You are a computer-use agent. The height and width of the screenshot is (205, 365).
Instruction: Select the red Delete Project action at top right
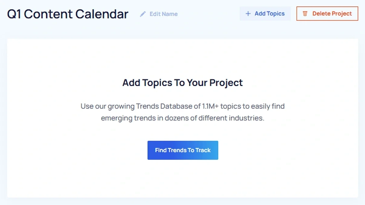coord(327,13)
